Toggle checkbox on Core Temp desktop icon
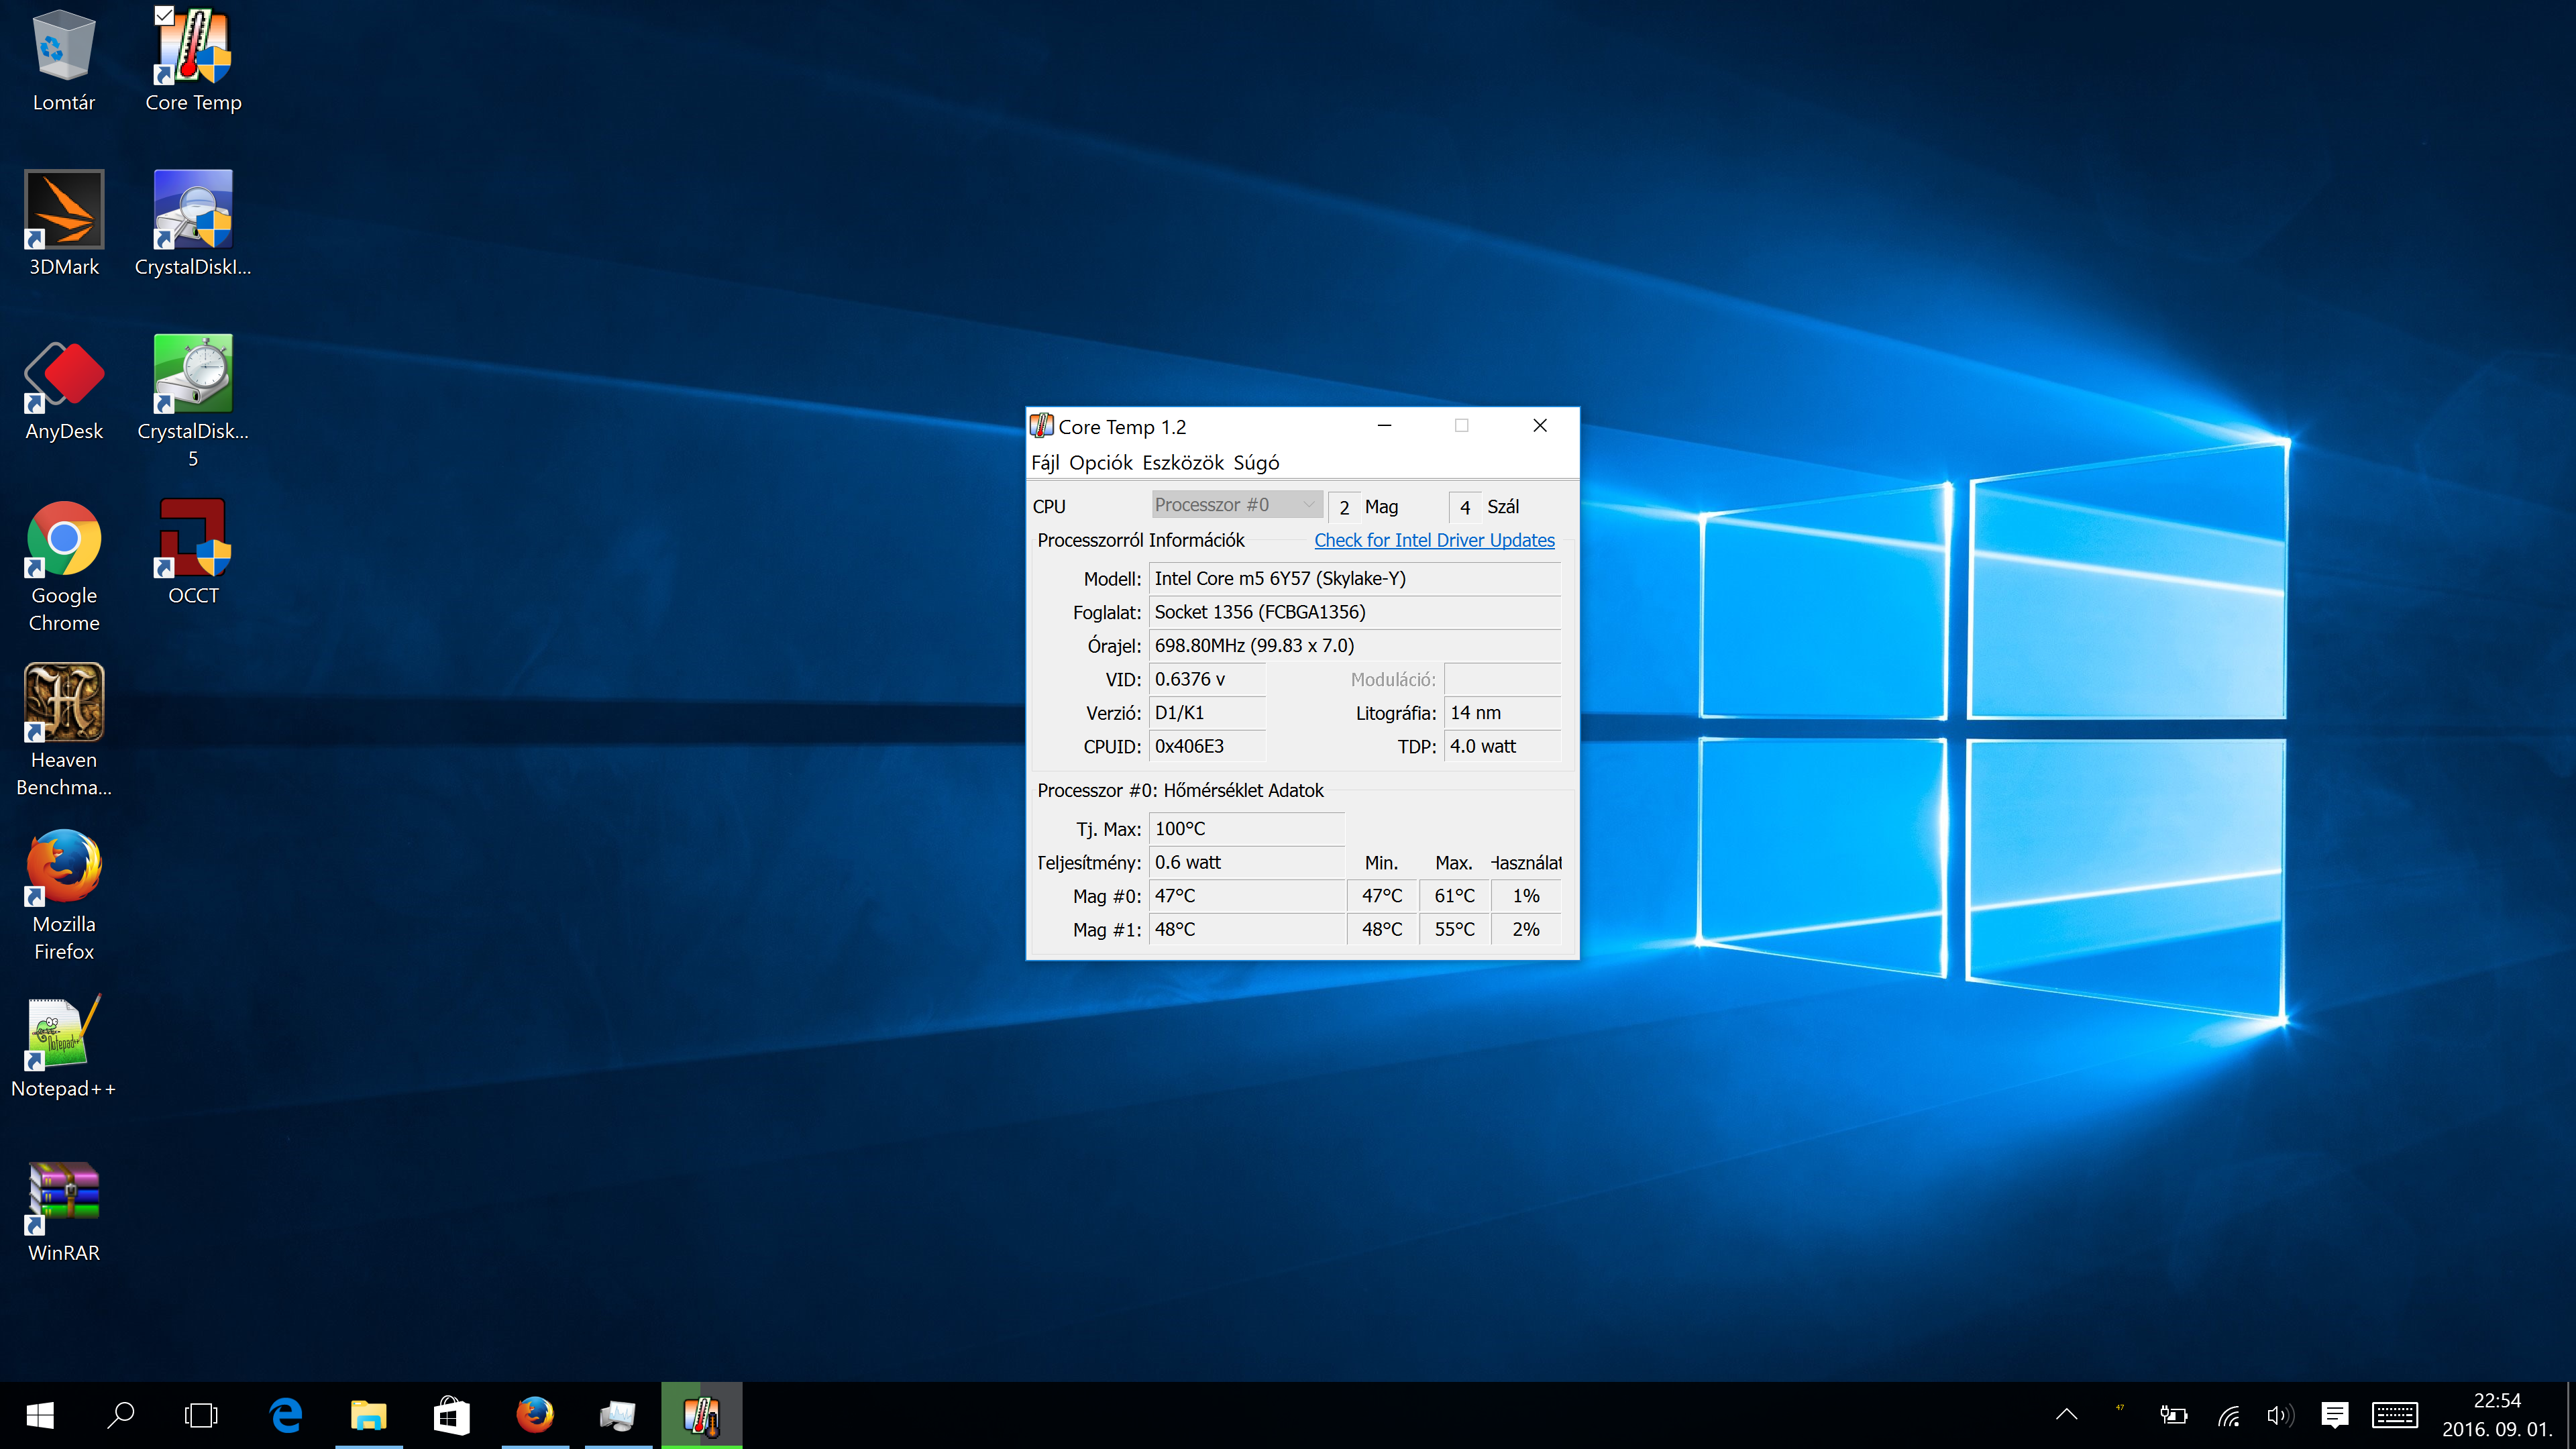 pyautogui.click(x=164, y=14)
